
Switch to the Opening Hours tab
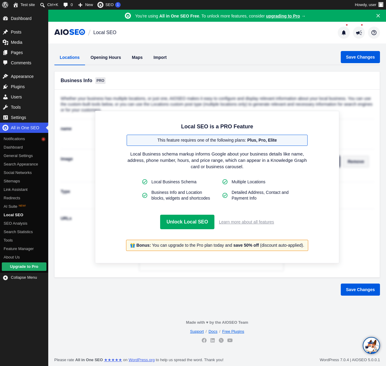click(106, 57)
